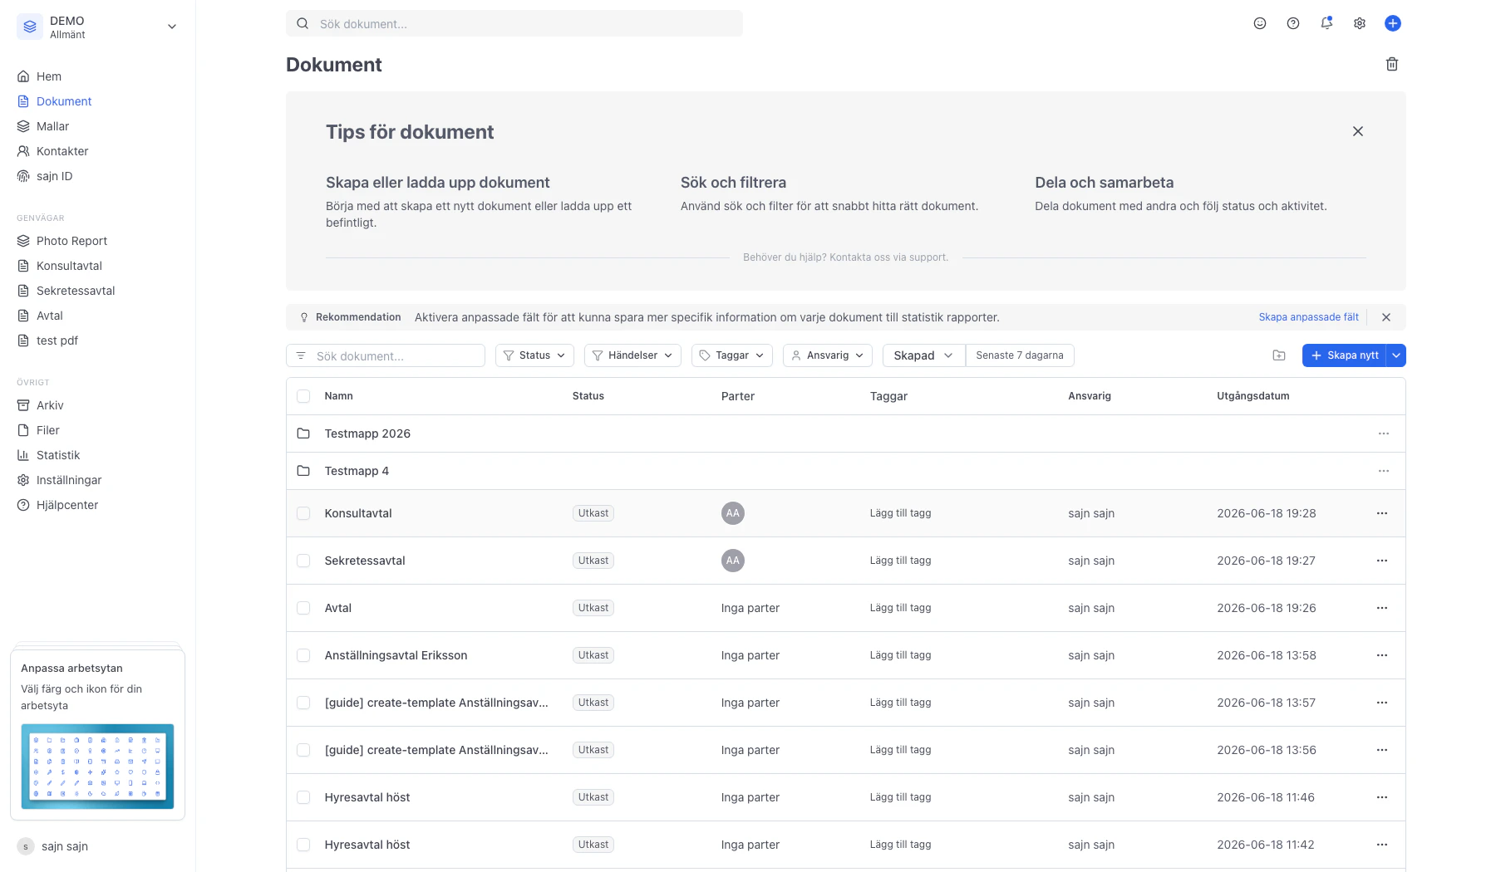1496x872 pixels.
Task: Open the Taggar filter dropdown
Action: click(x=732, y=355)
